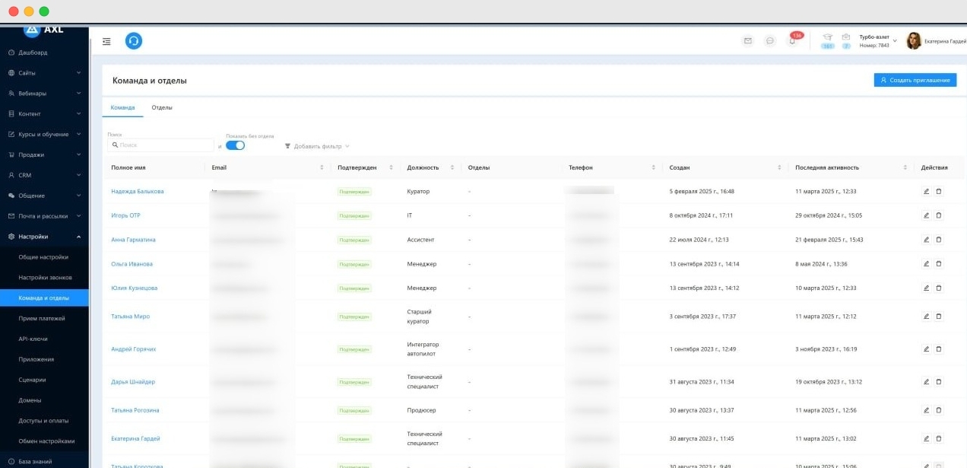Toggle the Показать без отдела switch
The image size is (967, 468).
pyautogui.click(x=235, y=145)
